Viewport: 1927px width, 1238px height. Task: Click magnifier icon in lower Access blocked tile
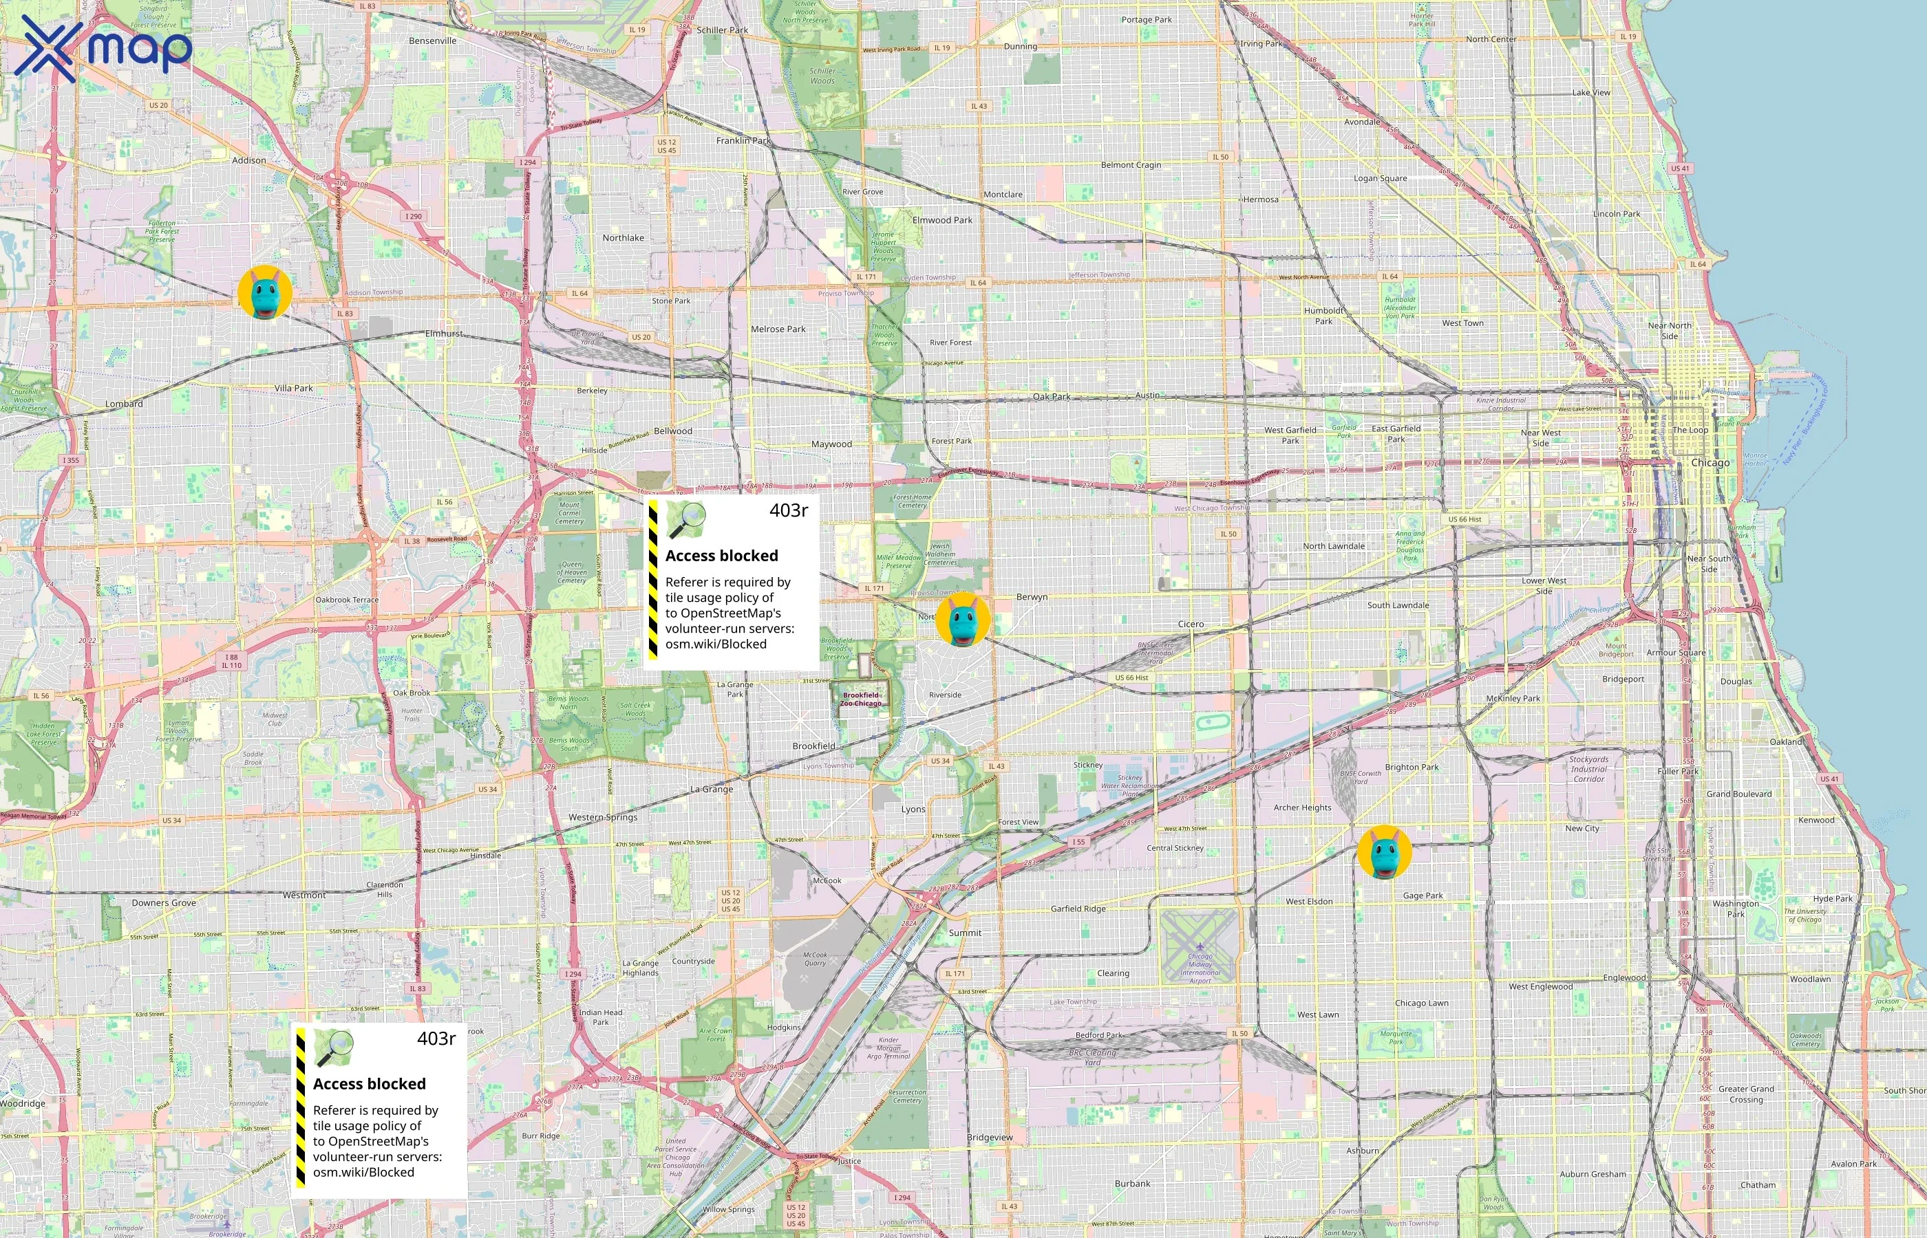334,1048
